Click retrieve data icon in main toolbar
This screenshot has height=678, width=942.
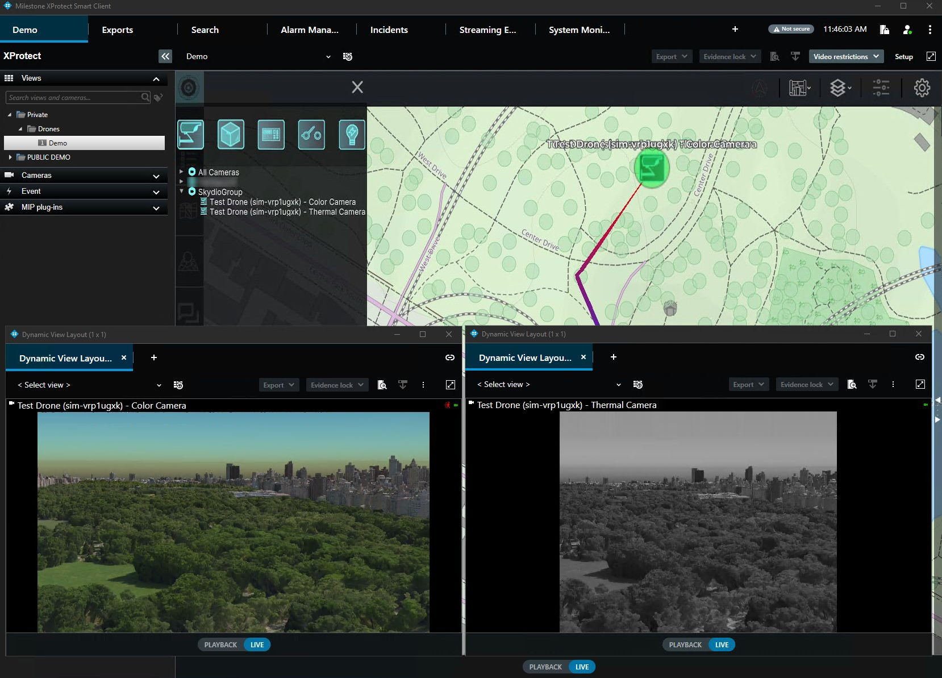(x=795, y=56)
